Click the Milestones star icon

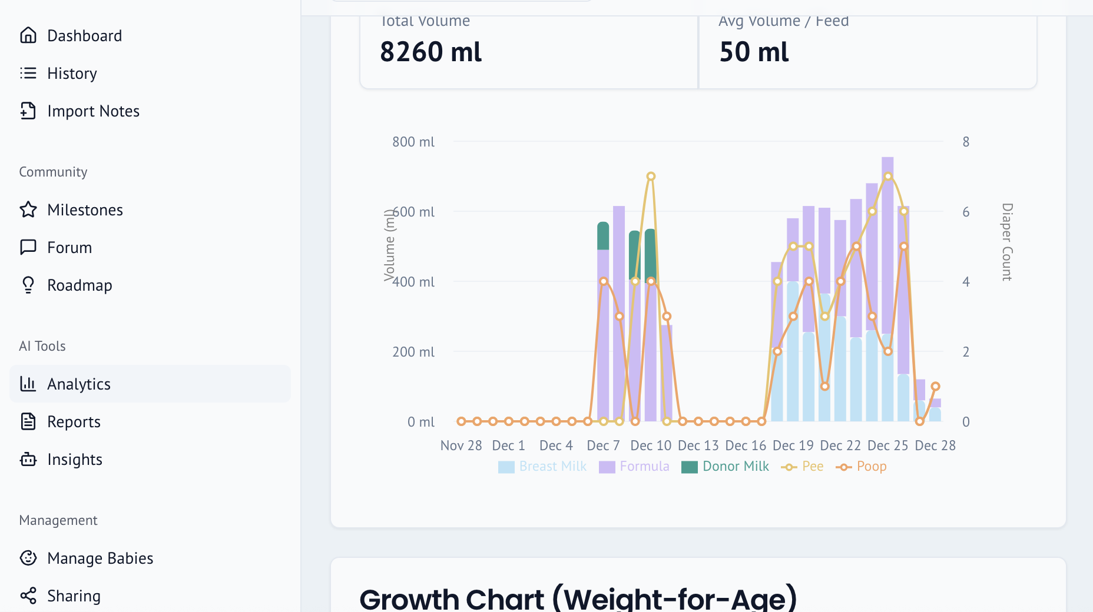[x=28, y=209]
